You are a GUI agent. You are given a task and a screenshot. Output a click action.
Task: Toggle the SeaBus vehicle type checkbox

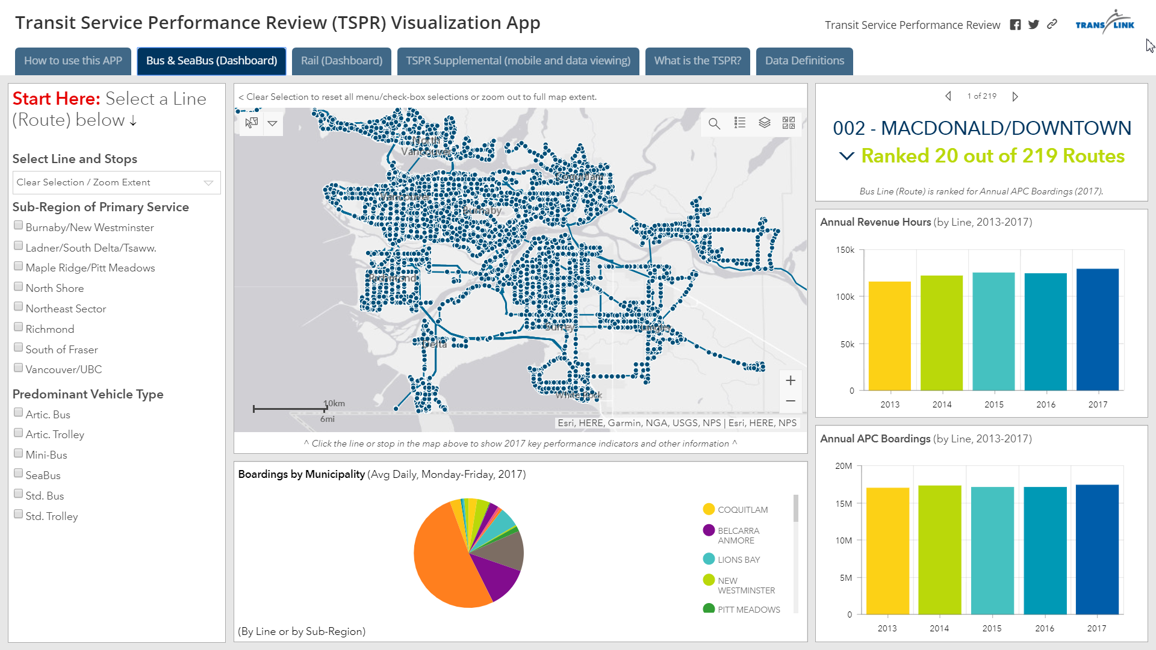pos(19,474)
